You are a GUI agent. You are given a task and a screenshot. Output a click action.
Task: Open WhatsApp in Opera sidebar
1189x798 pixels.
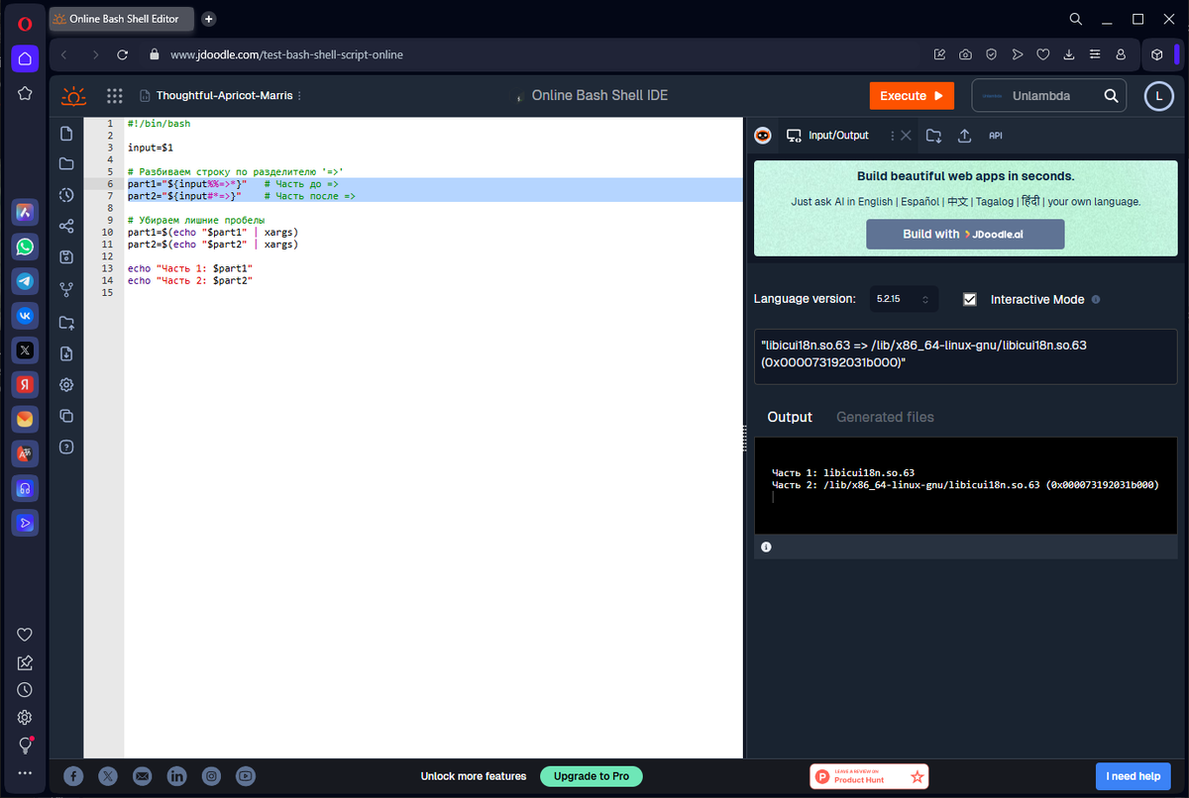pyautogui.click(x=25, y=247)
